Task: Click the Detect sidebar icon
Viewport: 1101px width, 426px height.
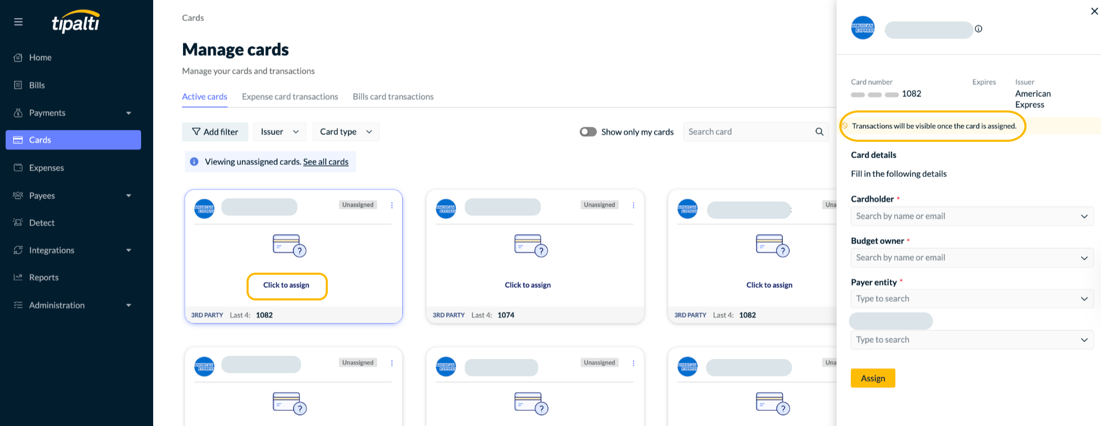Action: 18,222
